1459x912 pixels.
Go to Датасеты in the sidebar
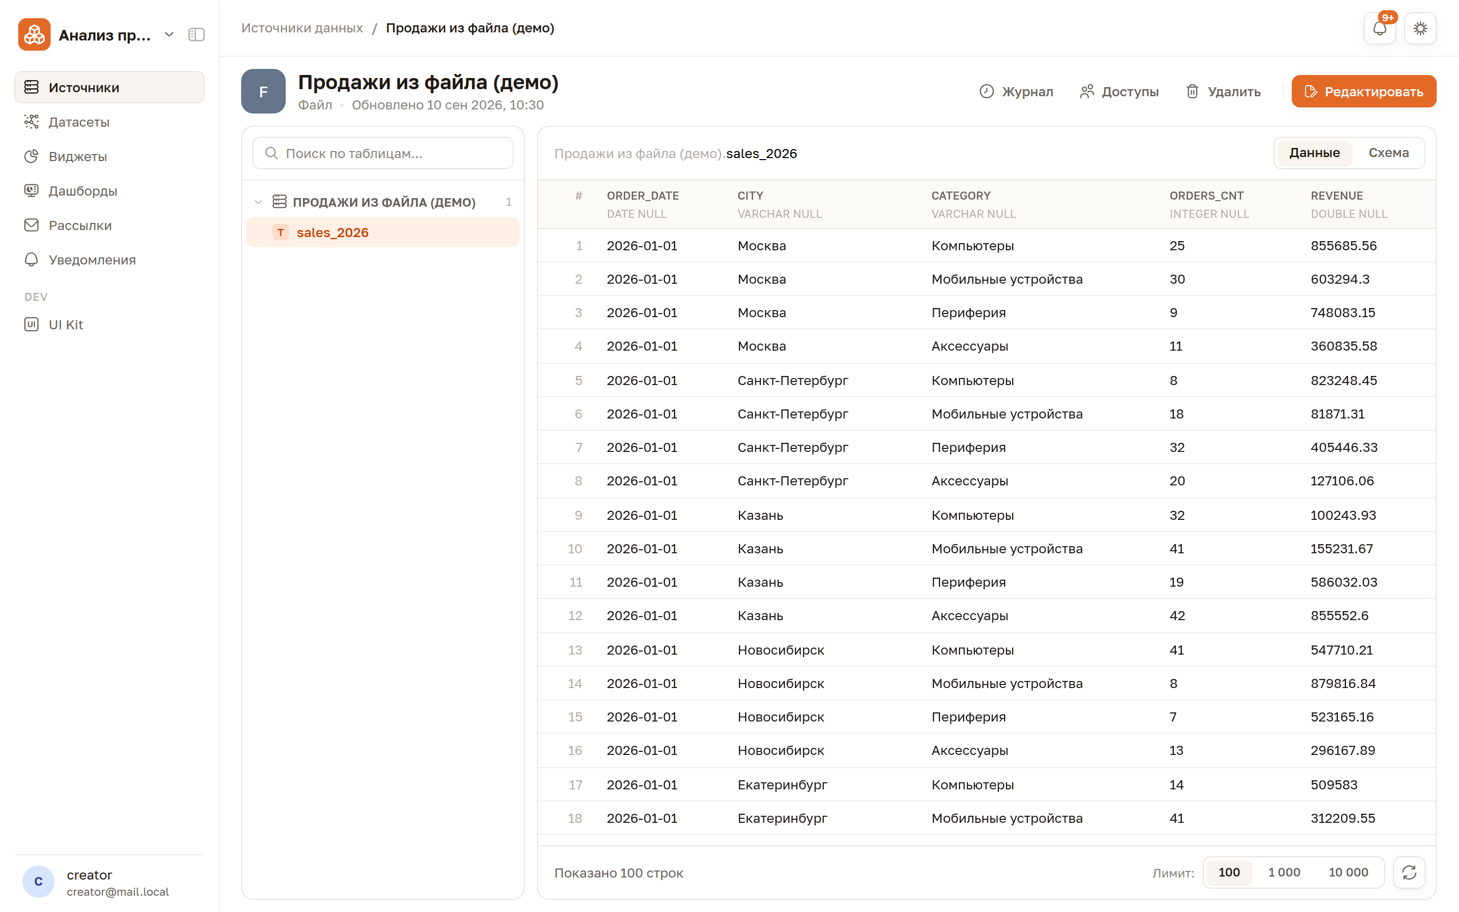click(109, 122)
